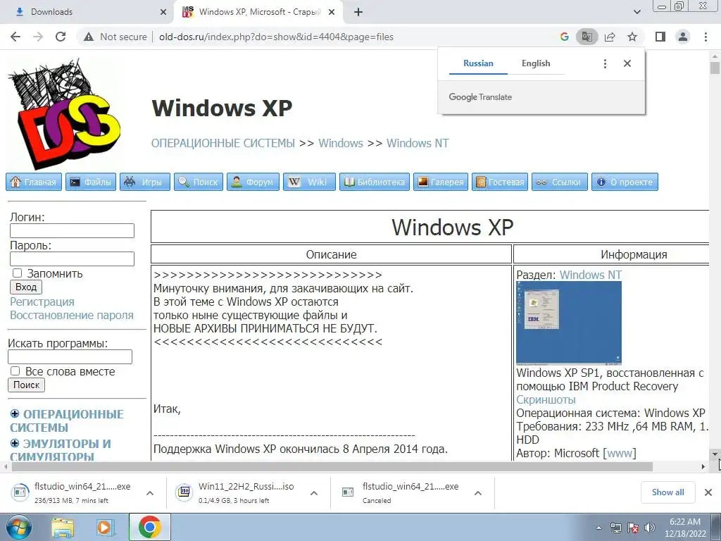This screenshot has width=721, height=541.
Task: Open the Скриншоты link
Action: [x=546, y=399]
